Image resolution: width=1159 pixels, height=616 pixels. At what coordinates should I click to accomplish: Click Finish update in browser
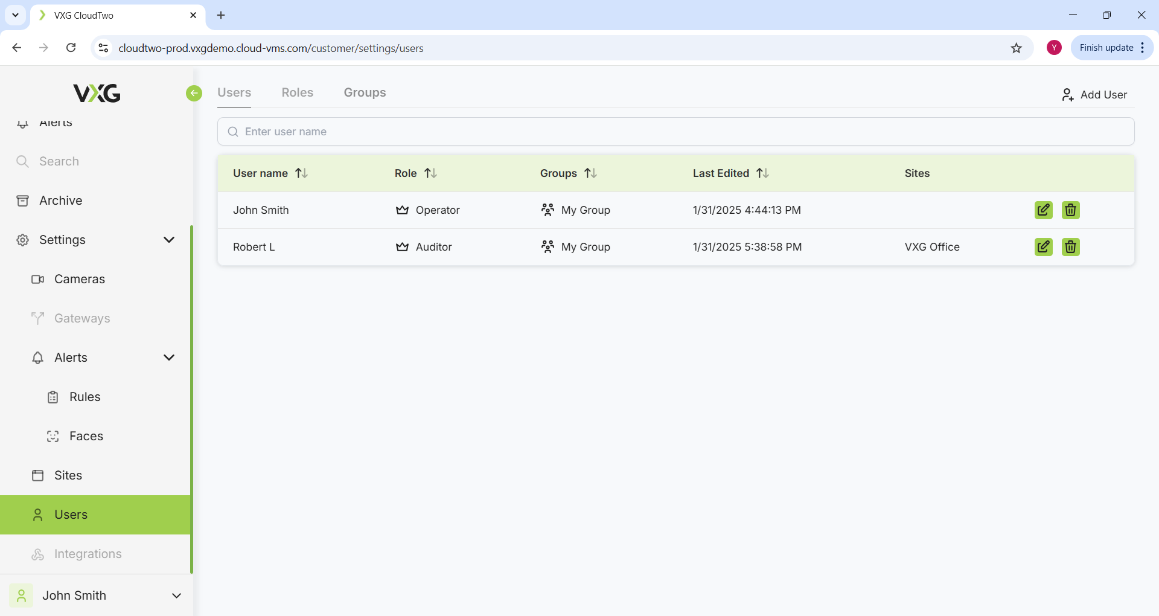1106,48
